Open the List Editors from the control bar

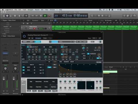click(124, 16)
